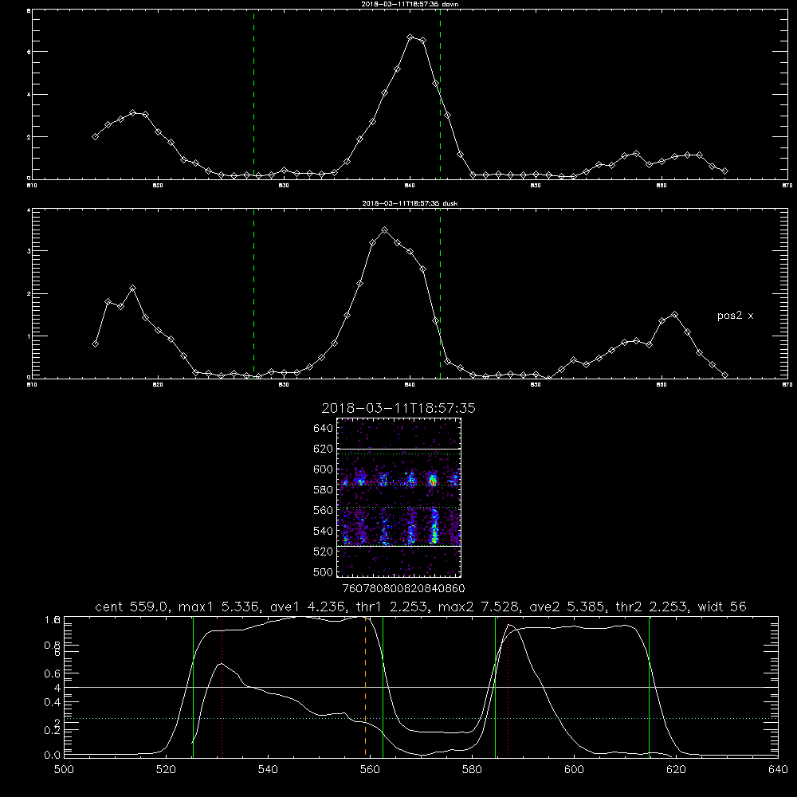Viewport: 797px width, 797px height.
Task: Click y-axis label 640 beside spectrogram image
Action: coord(324,429)
